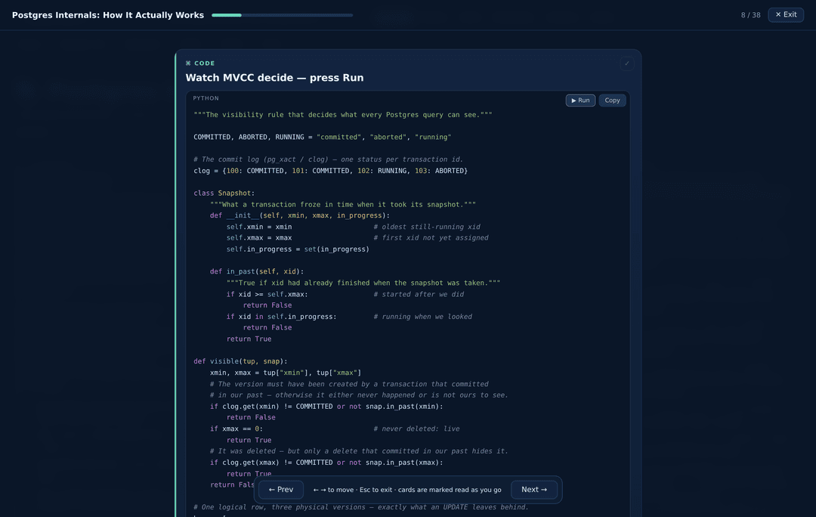Run the Python code snippet

tap(580, 100)
